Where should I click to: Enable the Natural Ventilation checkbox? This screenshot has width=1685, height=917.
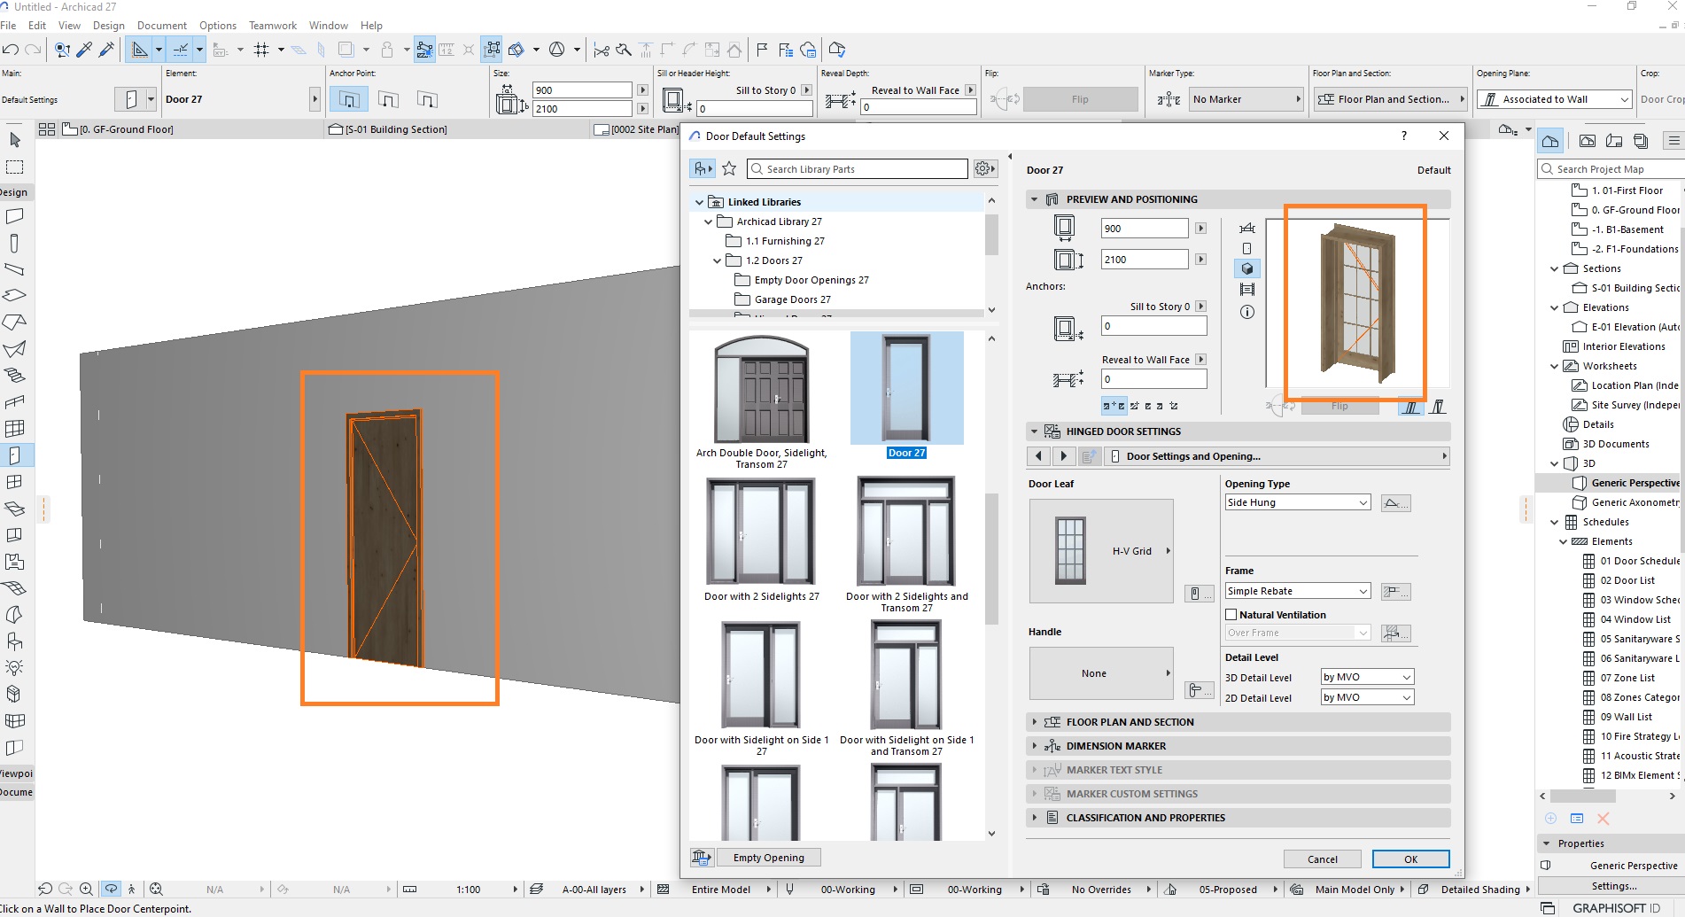coord(1231,615)
